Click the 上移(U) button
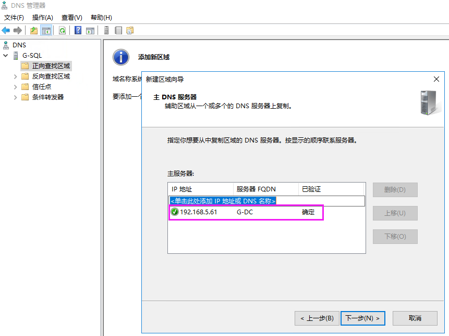449x336 pixels. [395, 213]
